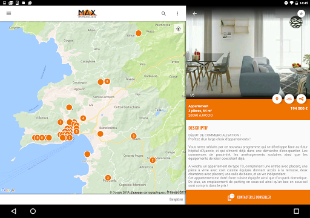Image resolution: width=310 pixels, height=218 pixels.
Task: Go back using the arrow on listing
Action: pyautogui.click(x=195, y=13)
